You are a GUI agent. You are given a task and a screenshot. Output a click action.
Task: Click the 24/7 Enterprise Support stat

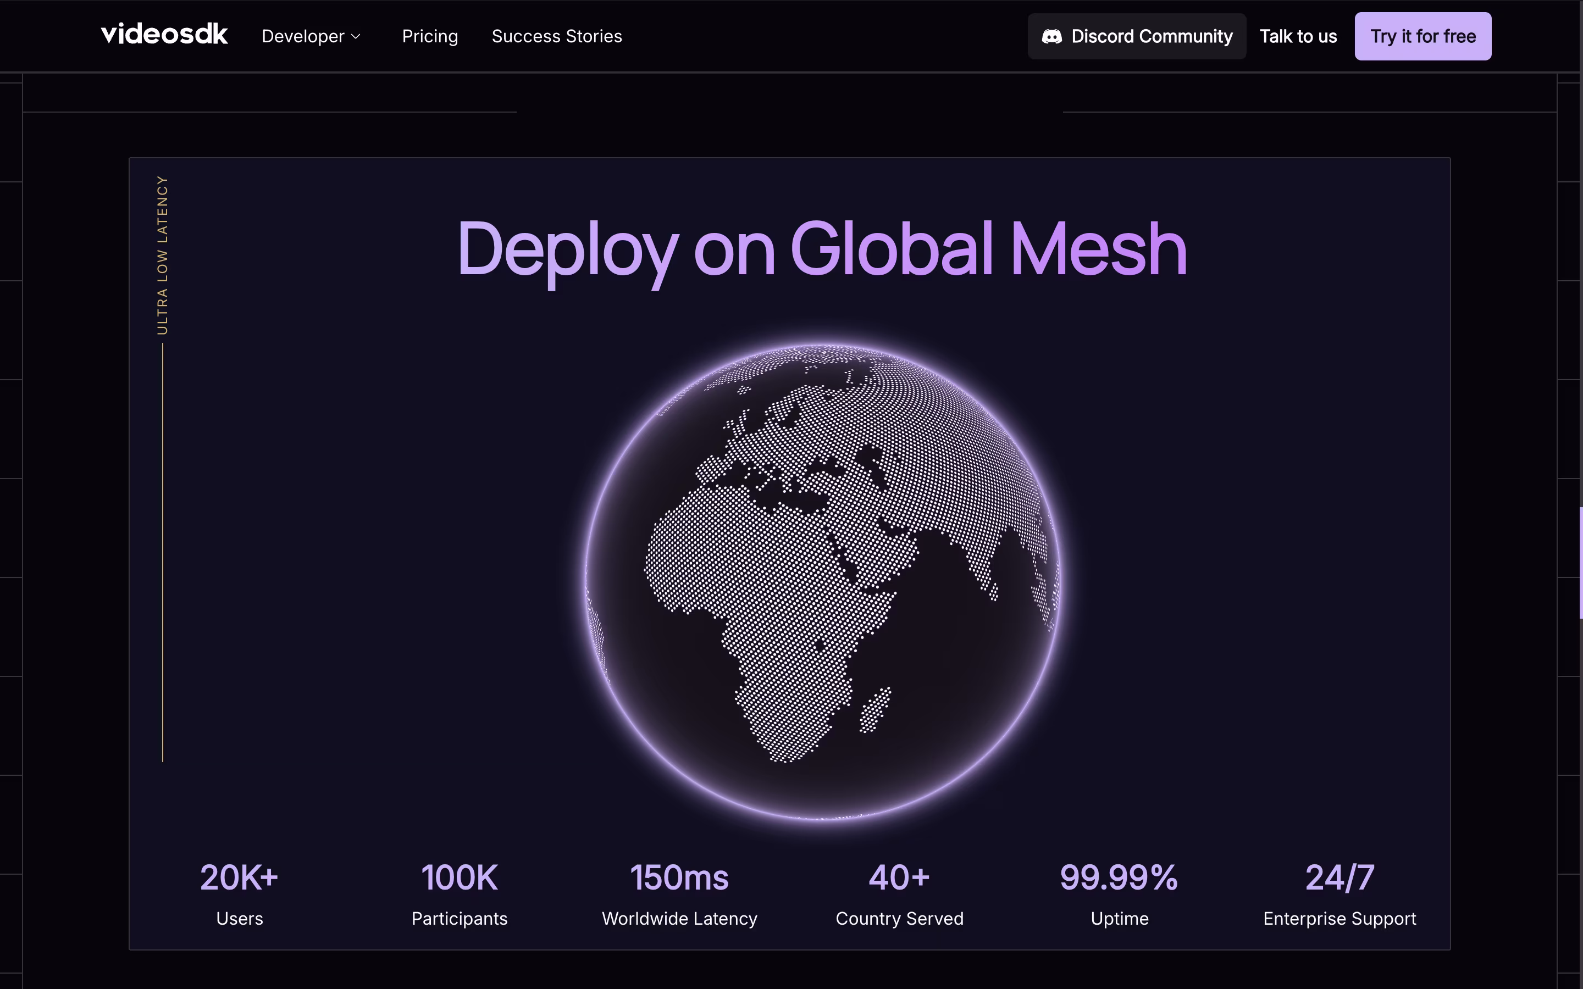point(1339,892)
